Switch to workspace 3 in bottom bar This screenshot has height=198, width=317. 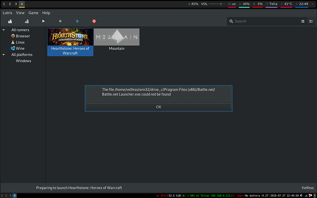(x=10, y=196)
